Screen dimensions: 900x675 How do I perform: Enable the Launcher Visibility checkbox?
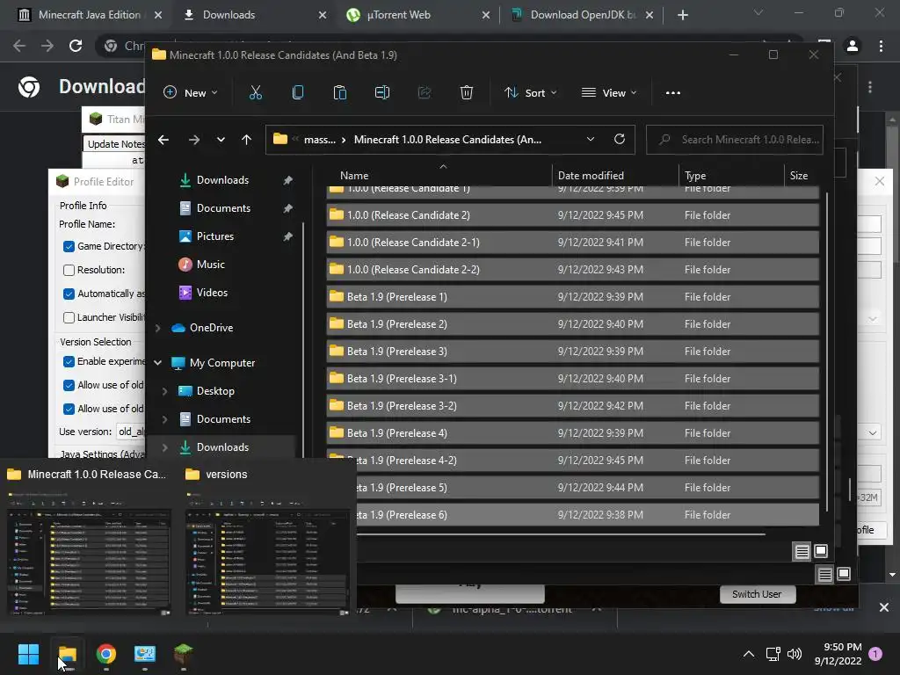69,317
